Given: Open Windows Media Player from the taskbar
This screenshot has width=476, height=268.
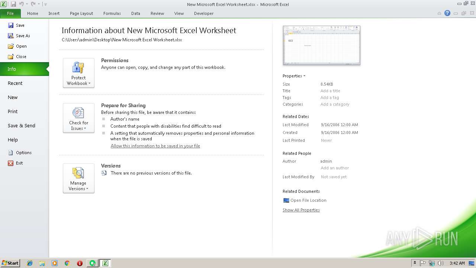Looking at the screenshot, I should [55, 263].
